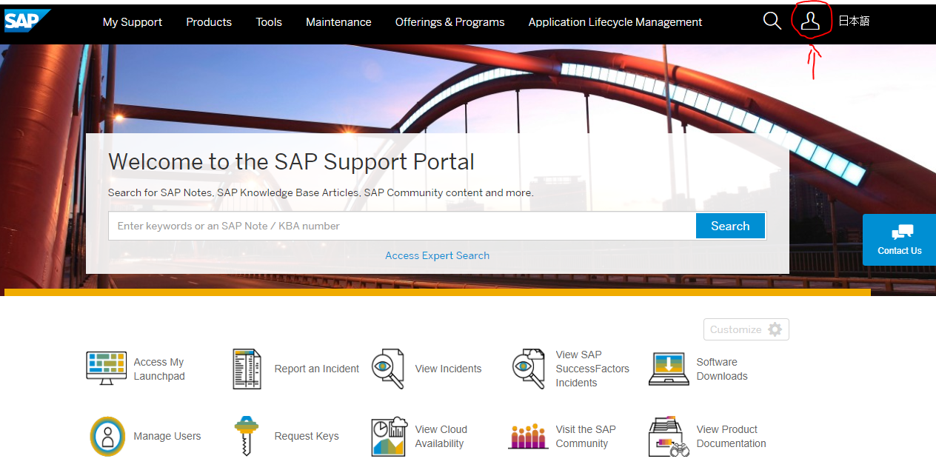Click the SAP Community icon
The image size is (936, 470).
pos(528,436)
